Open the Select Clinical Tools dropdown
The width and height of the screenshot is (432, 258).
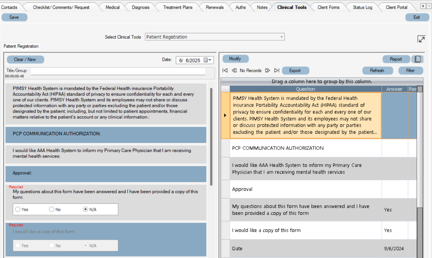(x=281, y=37)
